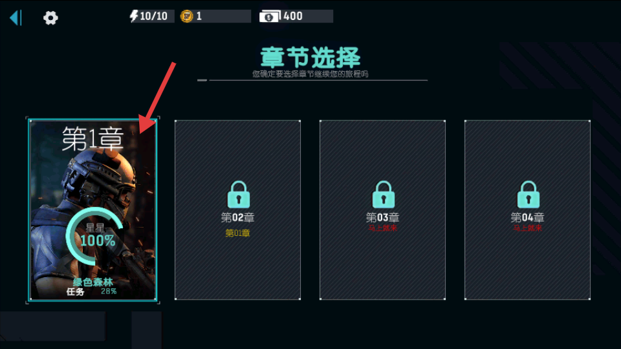Viewport: 621px width, 349px height.
Task: Tap the lightning energy icon
Action: [134, 16]
